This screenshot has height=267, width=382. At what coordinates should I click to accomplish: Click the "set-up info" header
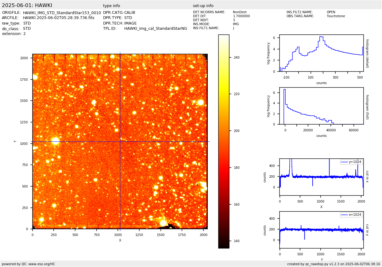203,6
